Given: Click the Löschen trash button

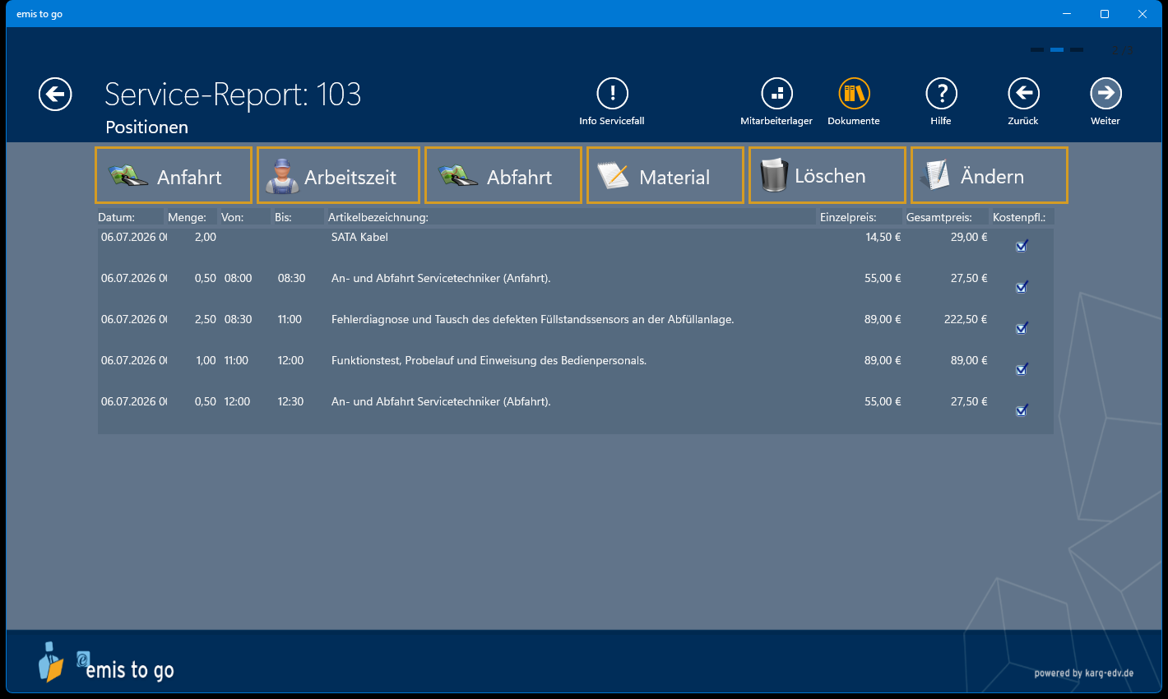Looking at the screenshot, I should pyautogui.click(x=827, y=175).
